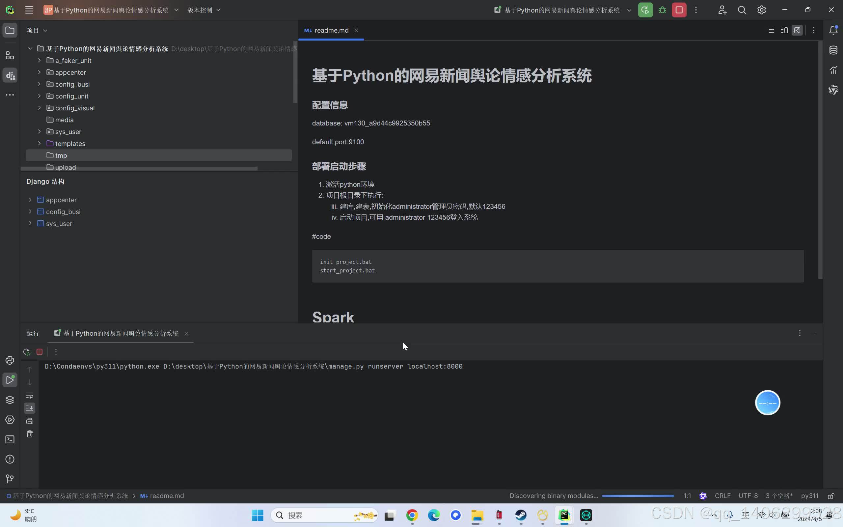Switch the Markdown editor to preview-only mode
Viewport: 843px width, 527px height.
(x=797, y=30)
